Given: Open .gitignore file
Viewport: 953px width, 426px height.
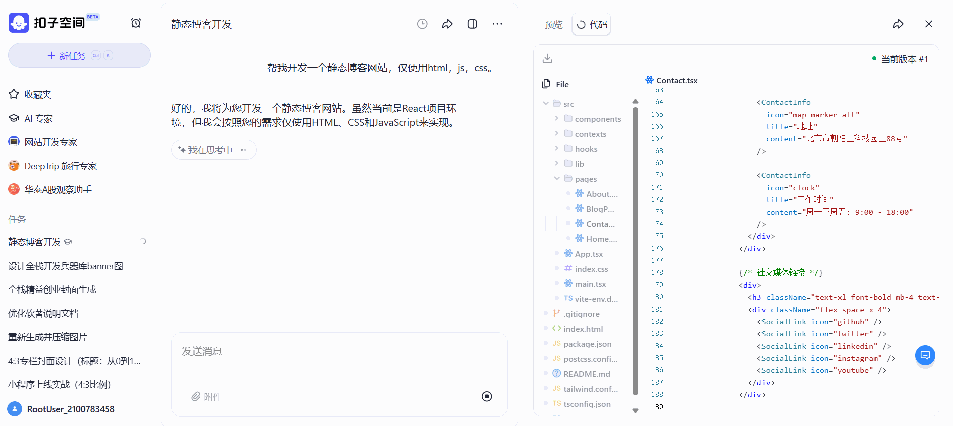Looking at the screenshot, I should pyautogui.click(x=576, y=314).
